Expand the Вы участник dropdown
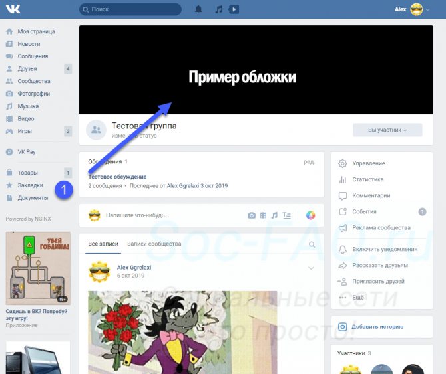 point(387,130)
